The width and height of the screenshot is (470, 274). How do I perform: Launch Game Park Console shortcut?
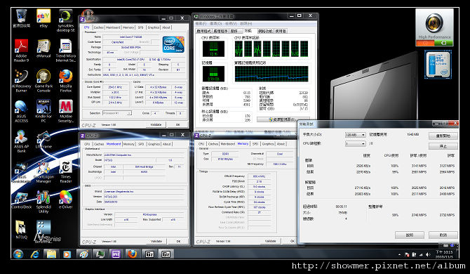click(x=43, y=80)
